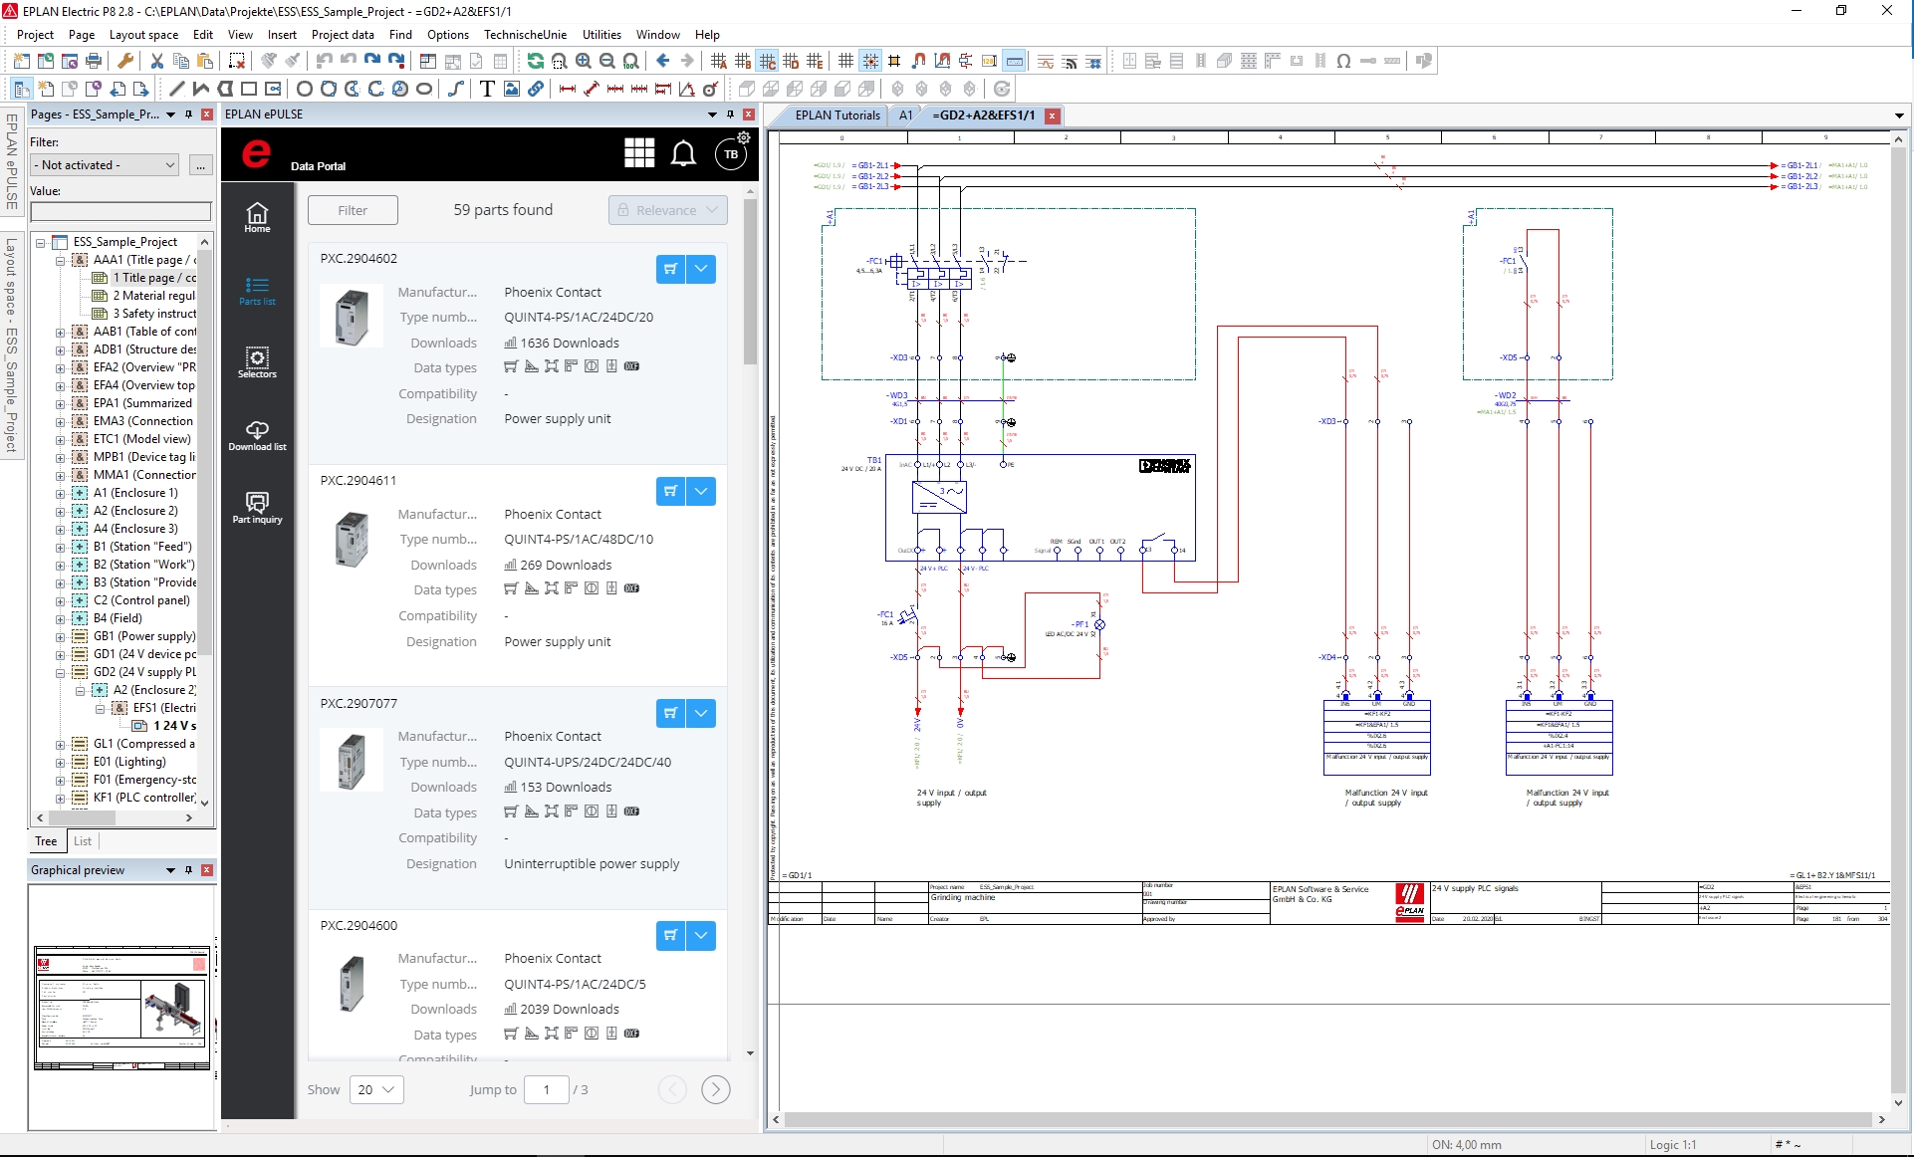Go to next parts results page

pos(715,1089)
